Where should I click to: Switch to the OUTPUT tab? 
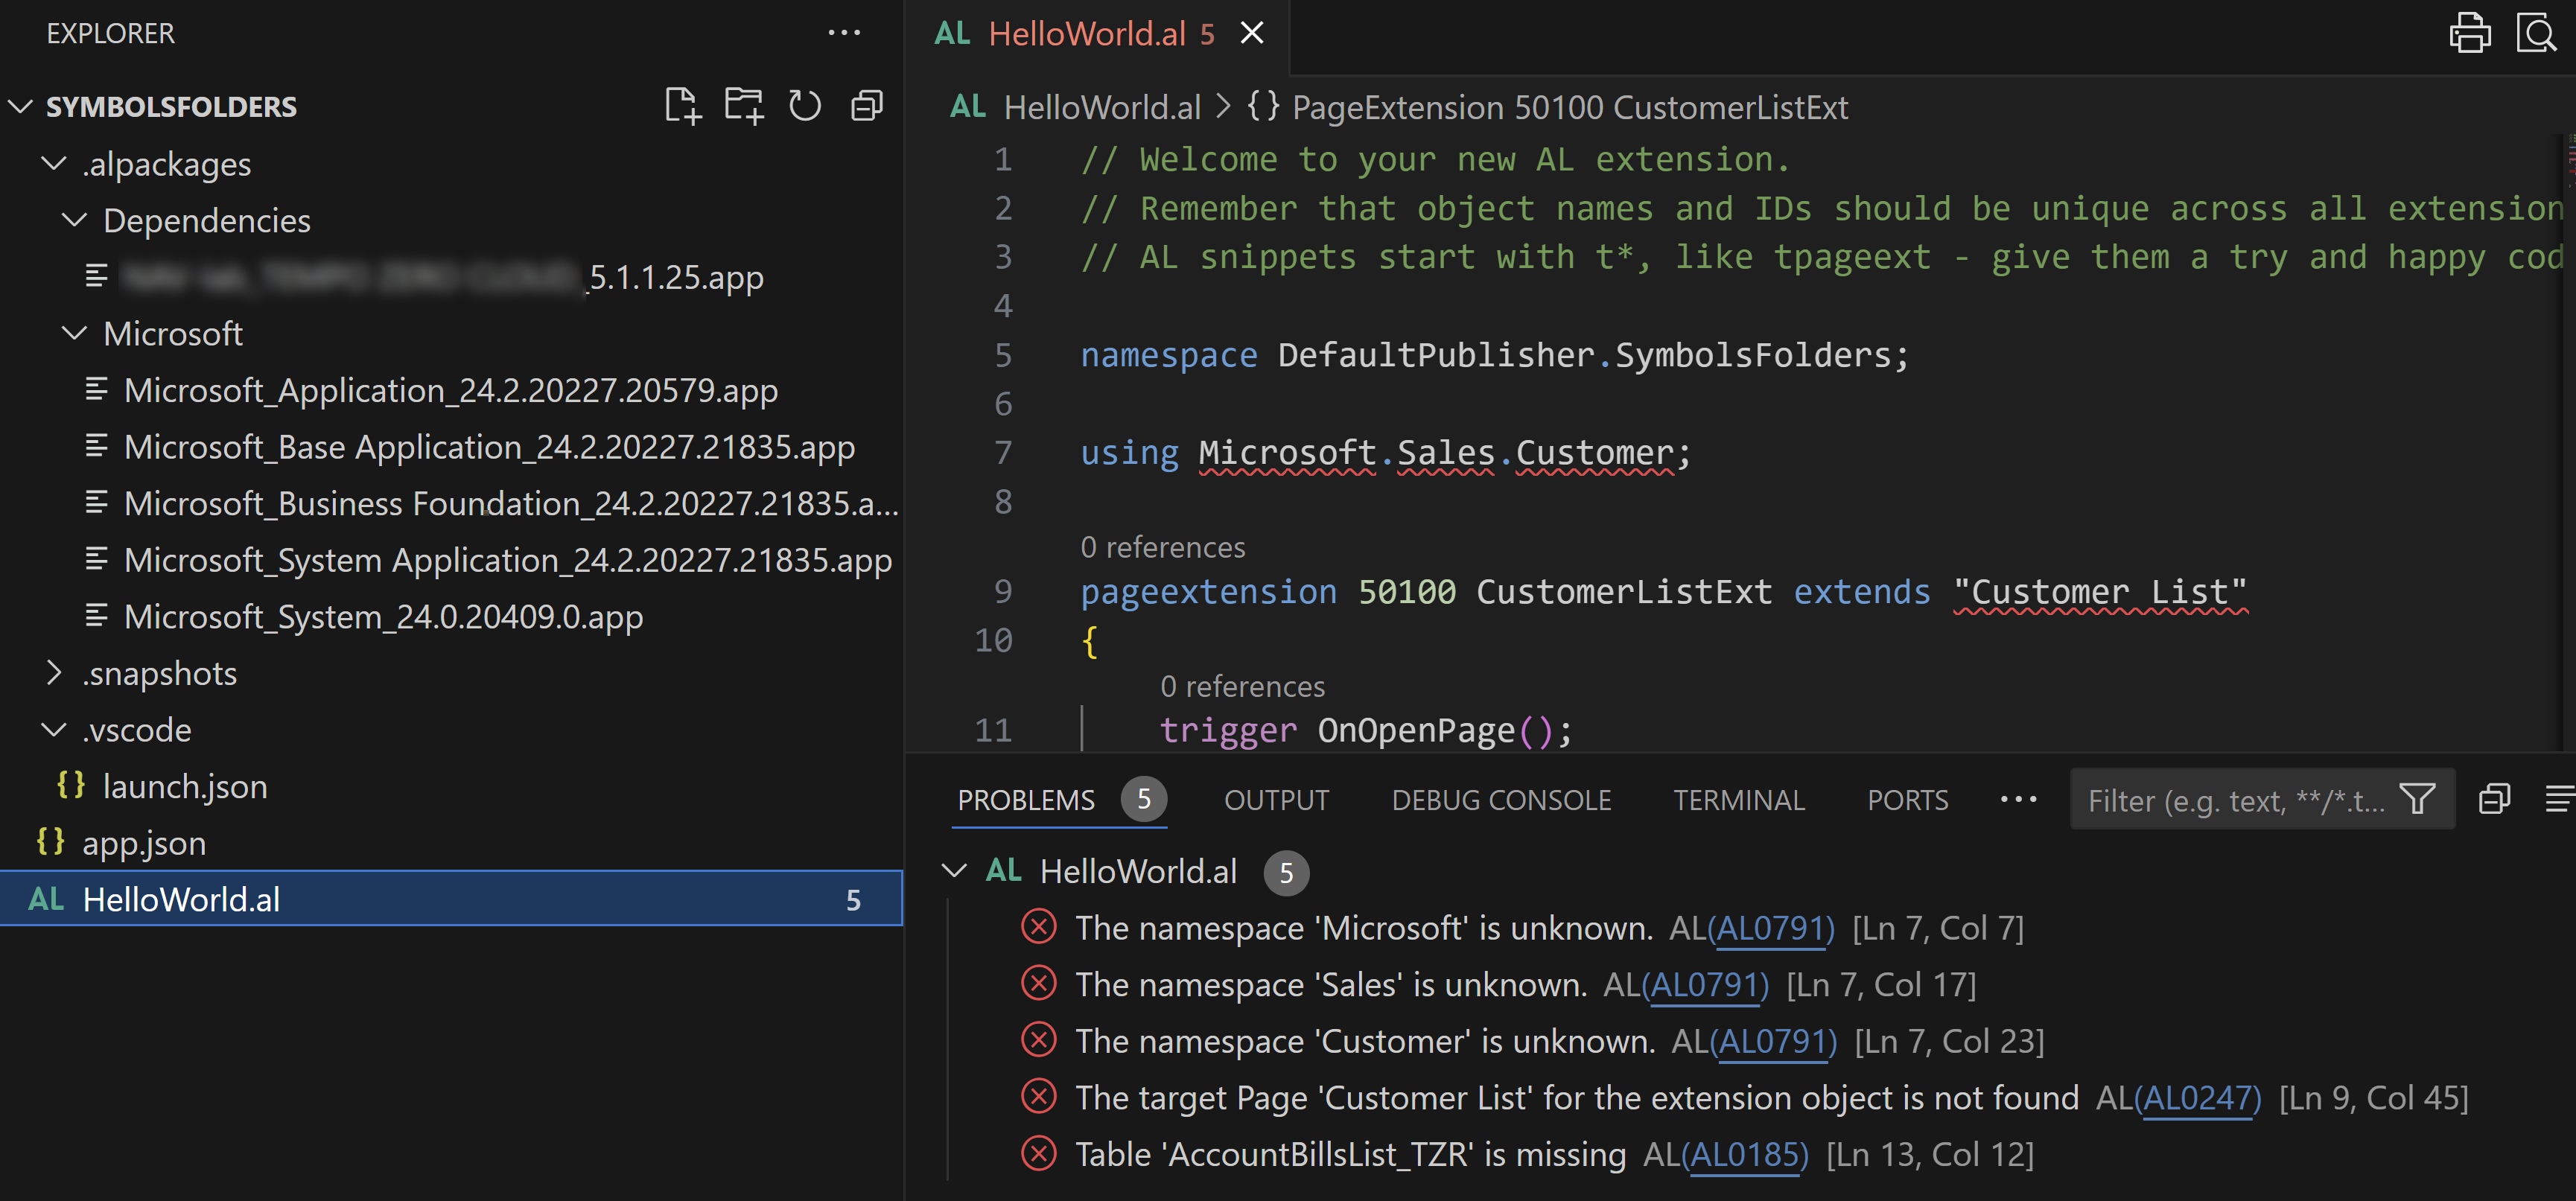coord(1276,800)
